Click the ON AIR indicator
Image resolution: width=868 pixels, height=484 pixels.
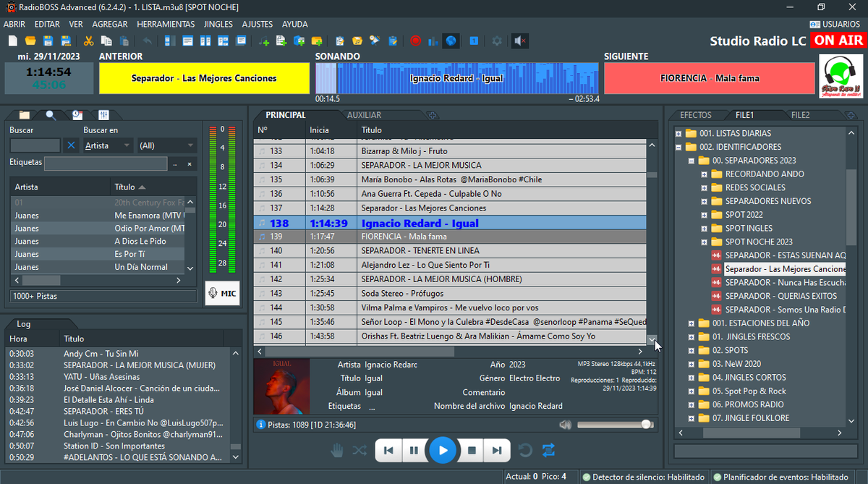click(839, 41)
